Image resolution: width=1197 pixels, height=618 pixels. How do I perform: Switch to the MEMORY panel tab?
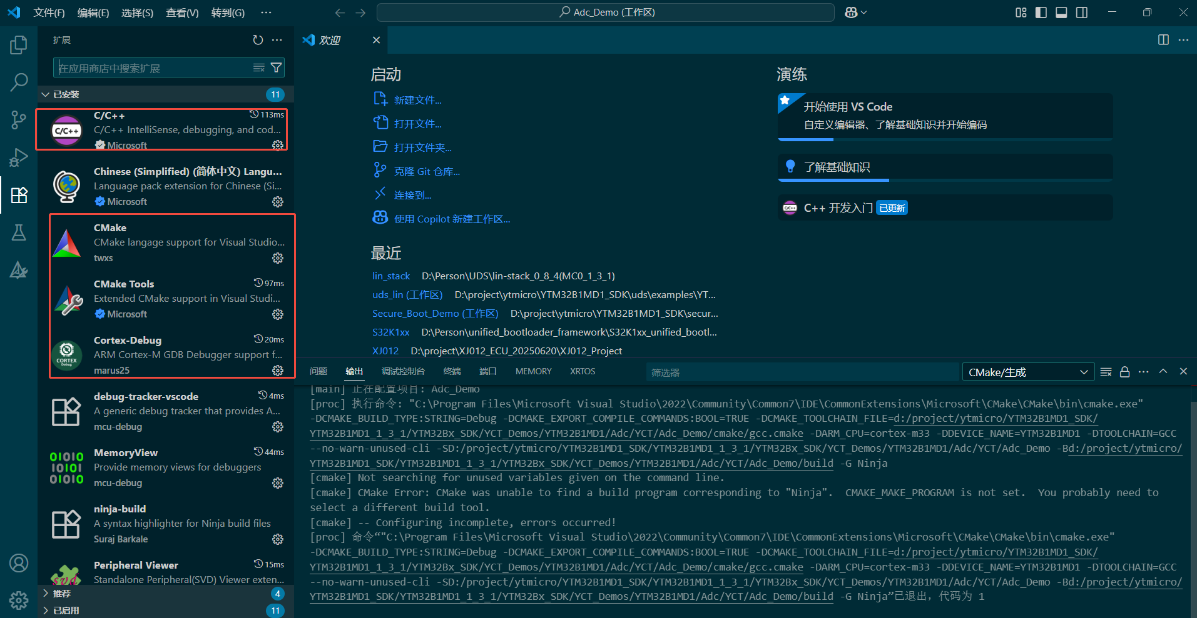(x=534, y=371)
